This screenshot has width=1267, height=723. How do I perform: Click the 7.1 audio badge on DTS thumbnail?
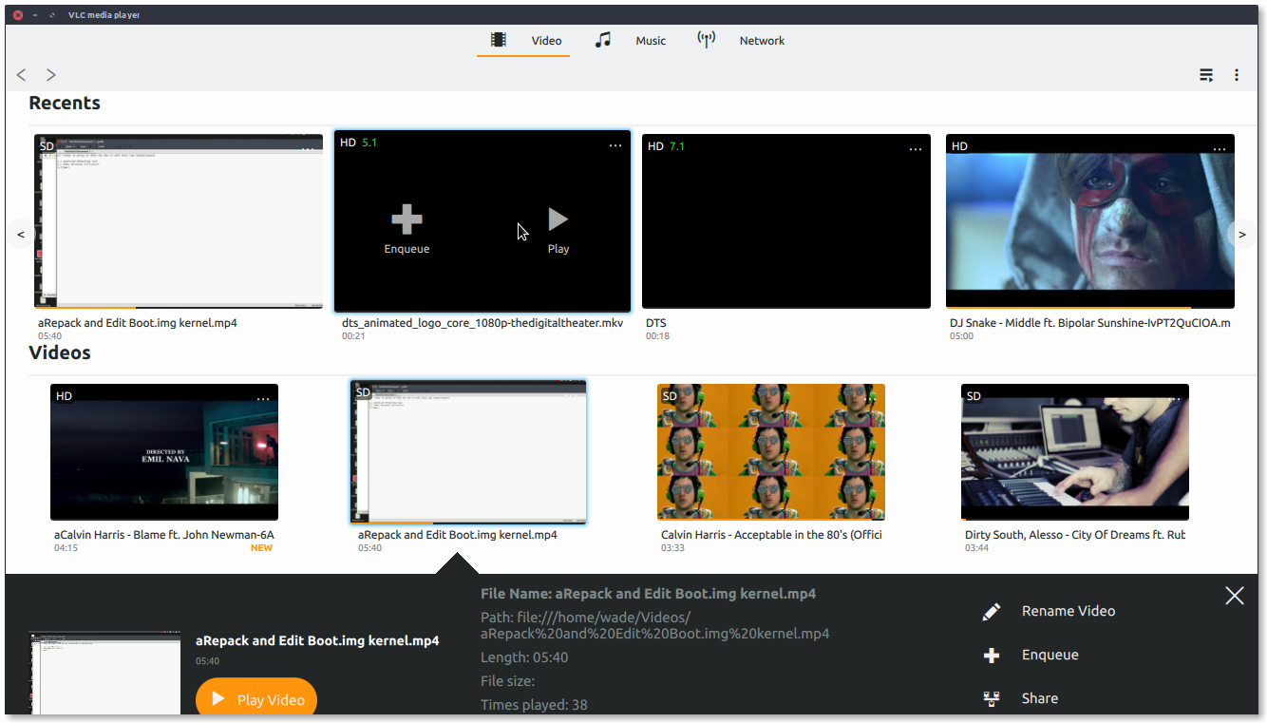click(x=677, y=146)
